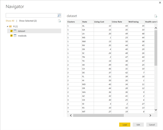Focus the navigator search input field

(x=31, y=16)
